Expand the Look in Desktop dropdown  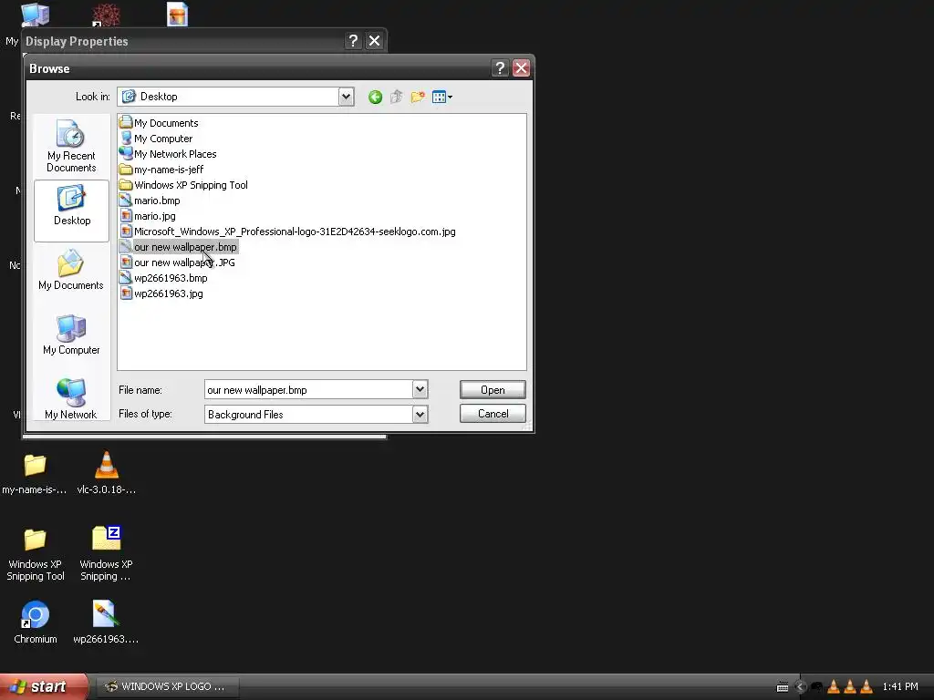coord(346,97)
